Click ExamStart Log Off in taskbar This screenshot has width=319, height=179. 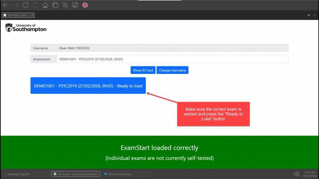pyautogui.click(x=18, y=174)
